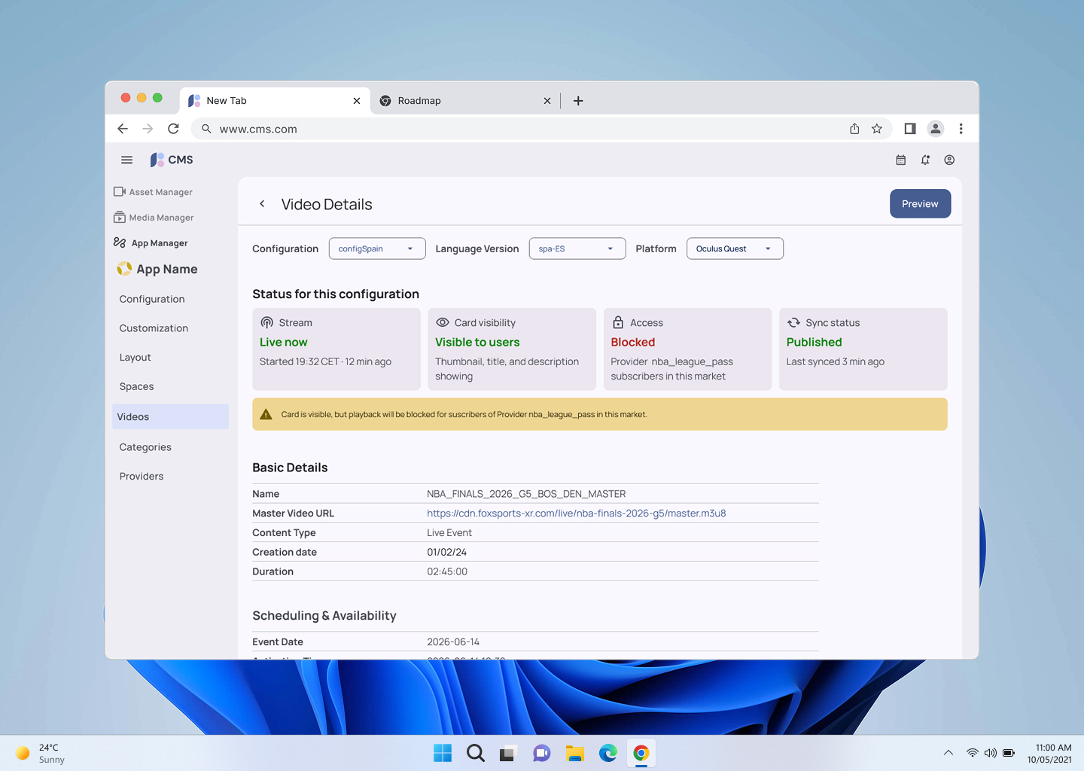This screenshot has height=771, width=1084.
Task: Click the browser forward arrow
Action: [x=148, y=129]
